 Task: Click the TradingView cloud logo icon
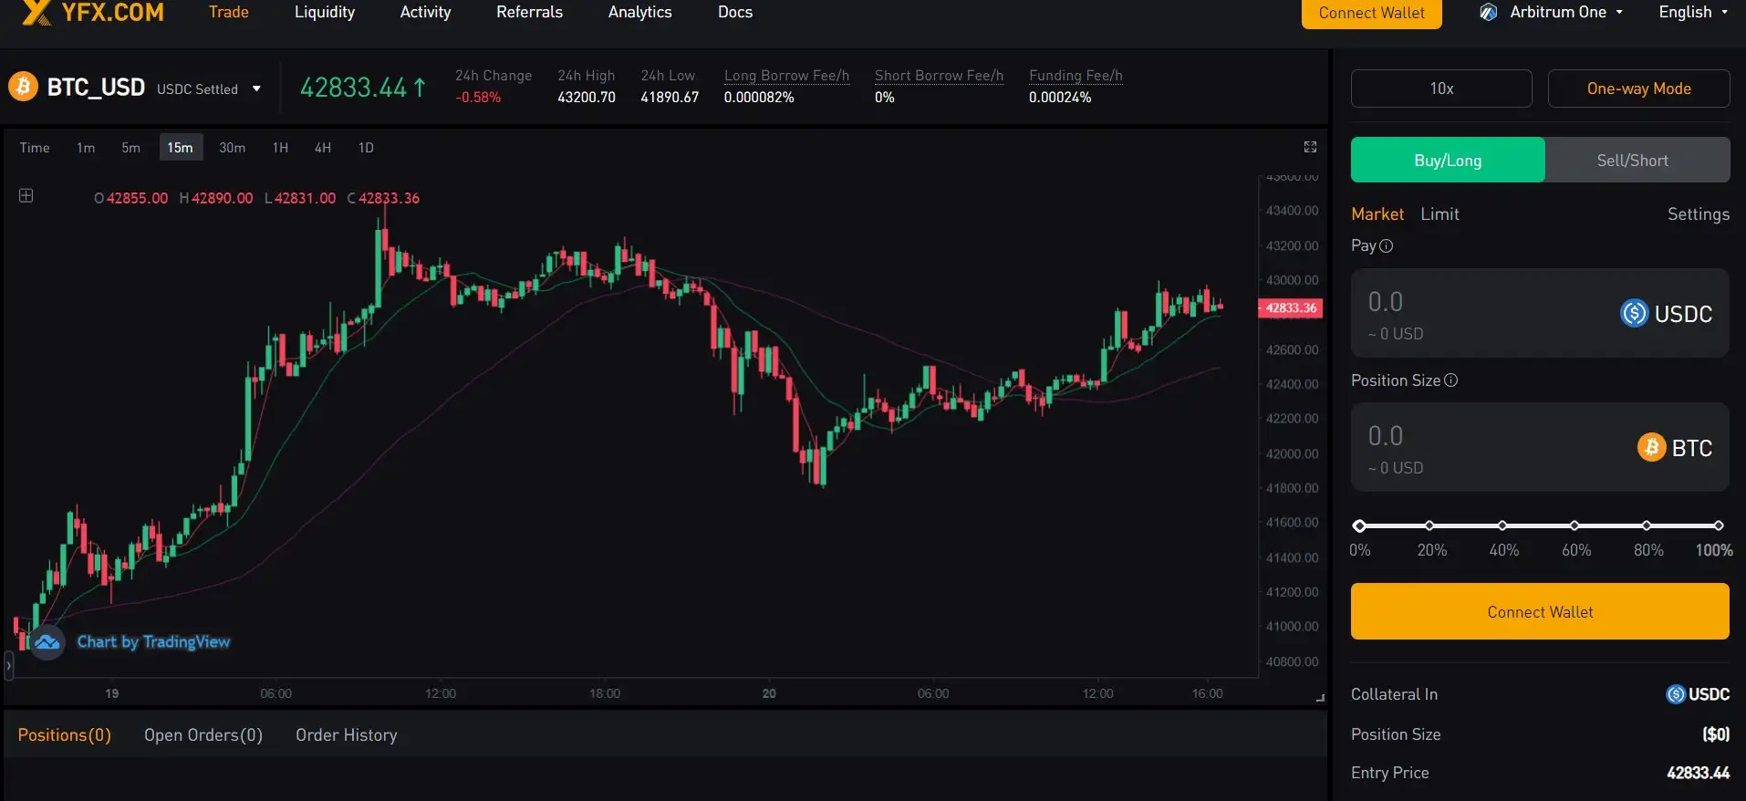click(x=47, y=642)
